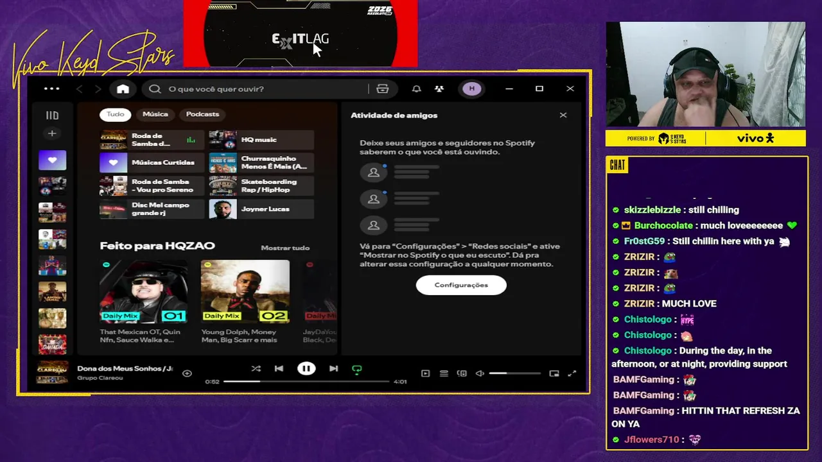
Task: Skip to the next track
Action: (333, 369)
